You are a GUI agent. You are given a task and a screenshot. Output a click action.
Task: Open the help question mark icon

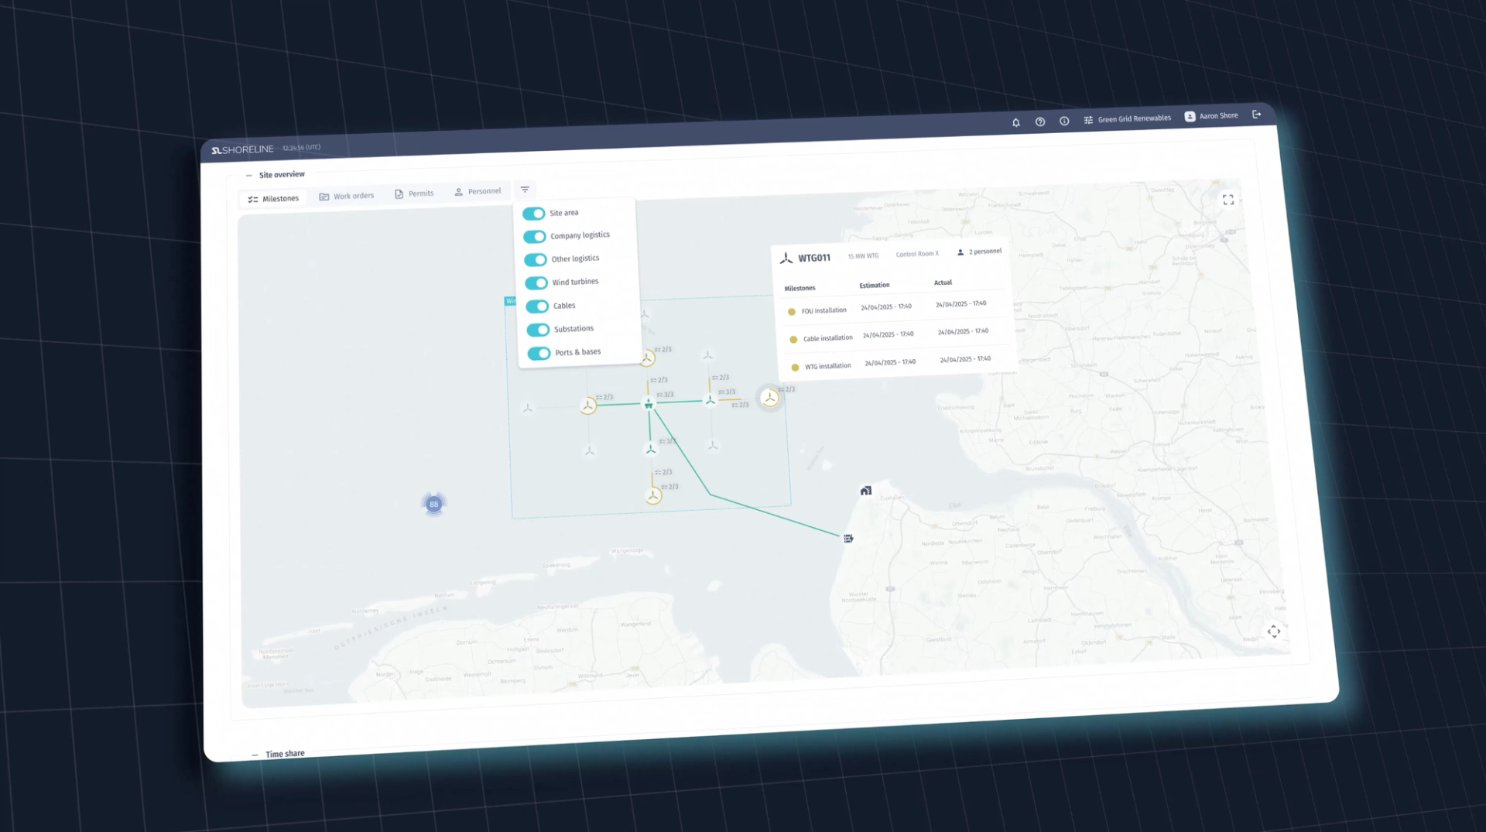pos(1040,122)
